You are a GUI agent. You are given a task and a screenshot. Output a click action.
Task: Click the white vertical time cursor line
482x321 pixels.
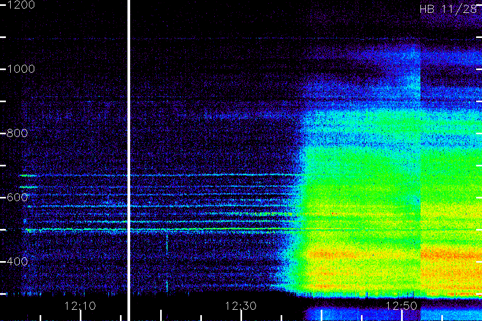pyautogui.click(x=129, y=160)
